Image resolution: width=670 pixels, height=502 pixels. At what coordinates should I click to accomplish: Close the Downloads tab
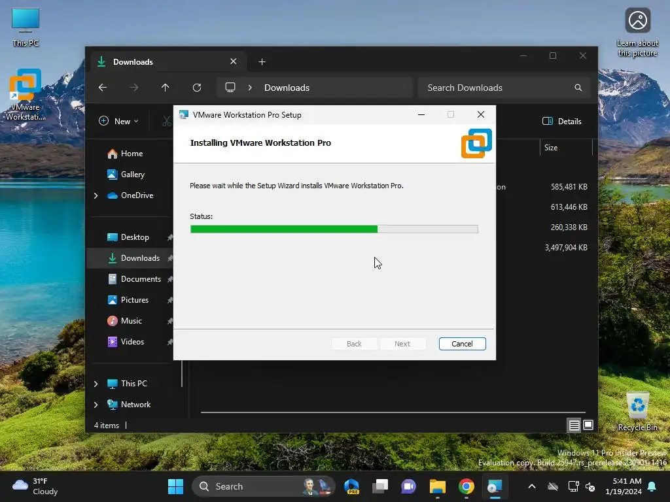[234, 61]
